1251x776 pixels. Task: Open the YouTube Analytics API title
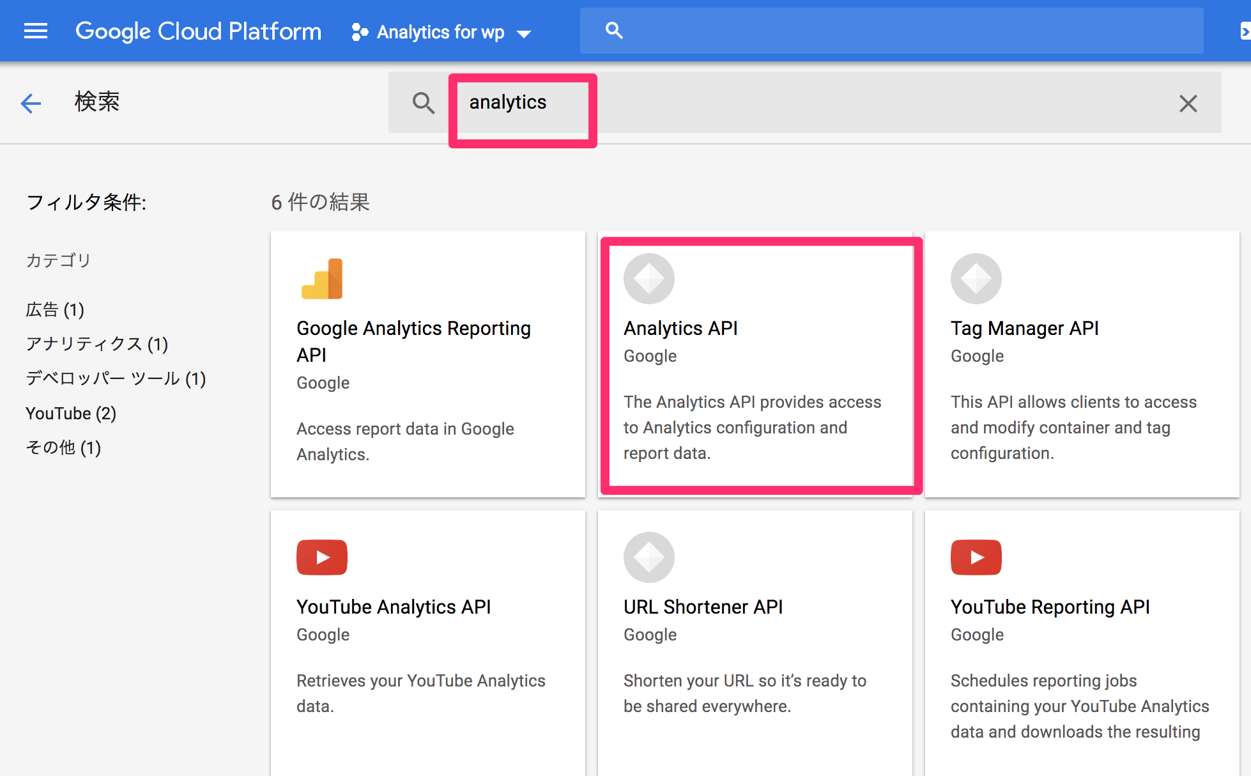394,607
